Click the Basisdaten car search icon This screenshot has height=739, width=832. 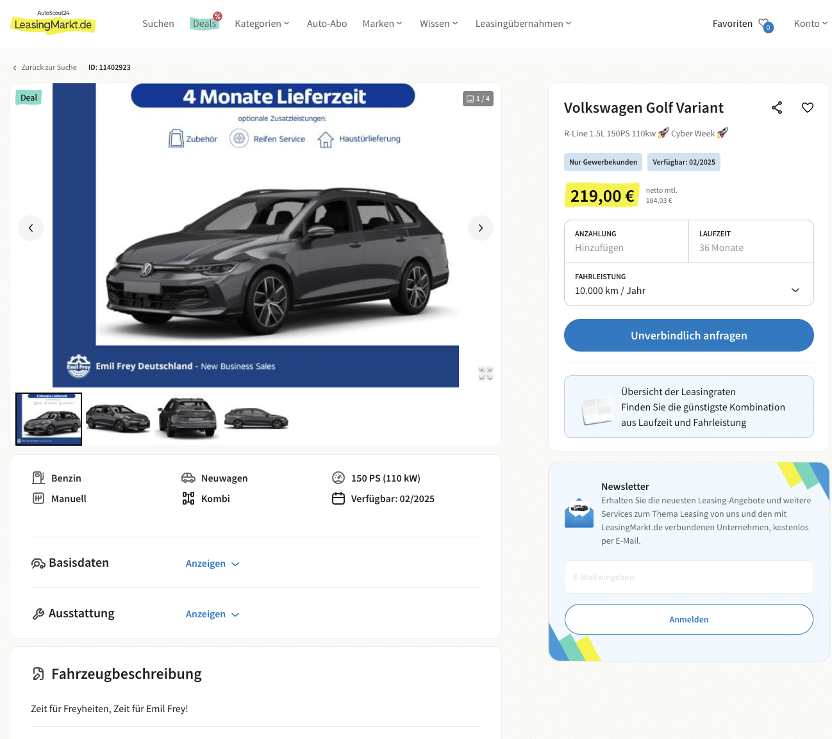point(38,564)
